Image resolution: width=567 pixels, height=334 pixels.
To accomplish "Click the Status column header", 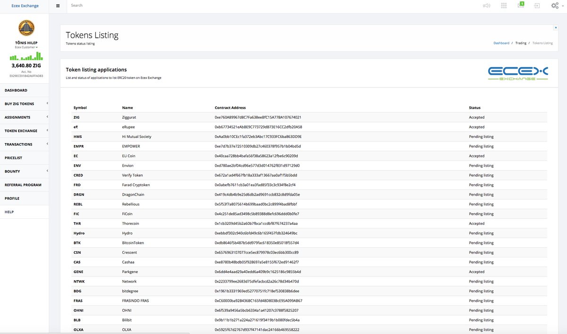I will pyautogui.click(x=474, y=108).
